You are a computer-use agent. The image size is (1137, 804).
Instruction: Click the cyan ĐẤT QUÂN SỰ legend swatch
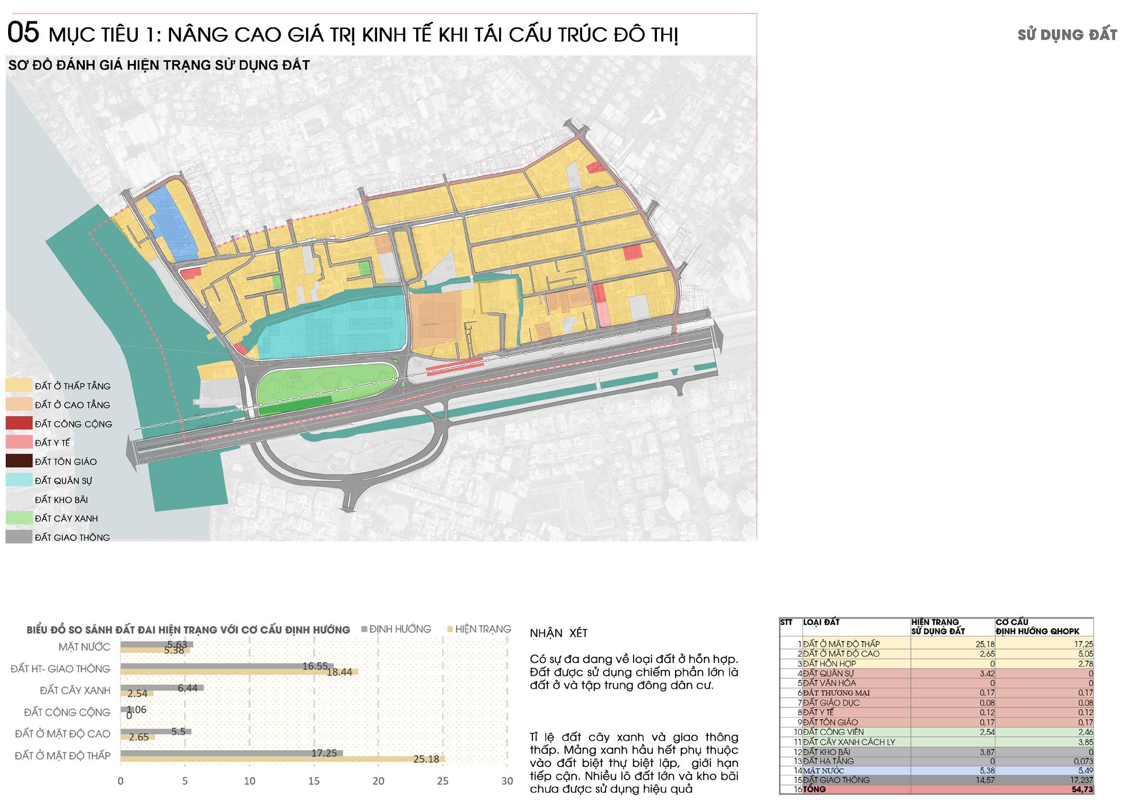tap(19, 480)
